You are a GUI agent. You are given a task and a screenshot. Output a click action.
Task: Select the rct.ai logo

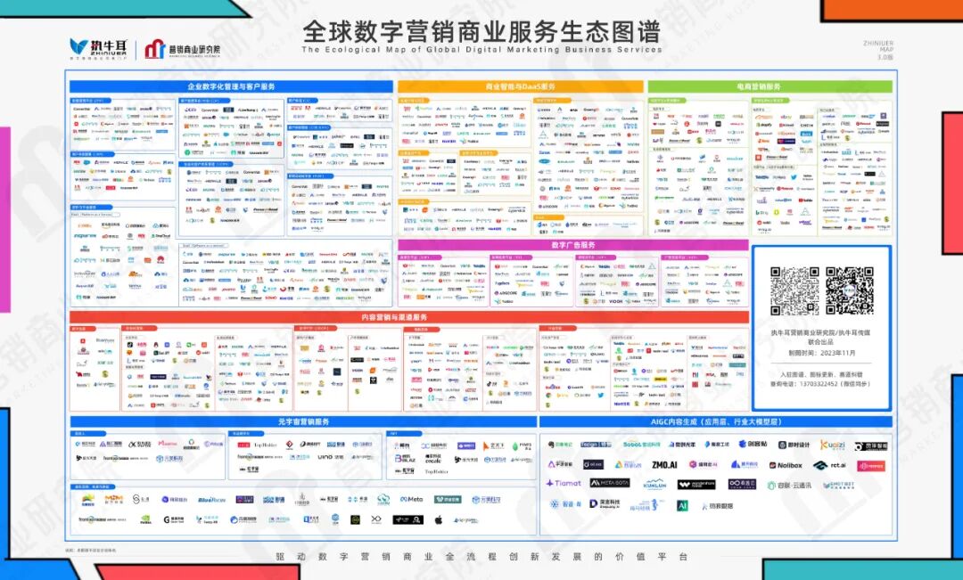click(x=831, y=465)
